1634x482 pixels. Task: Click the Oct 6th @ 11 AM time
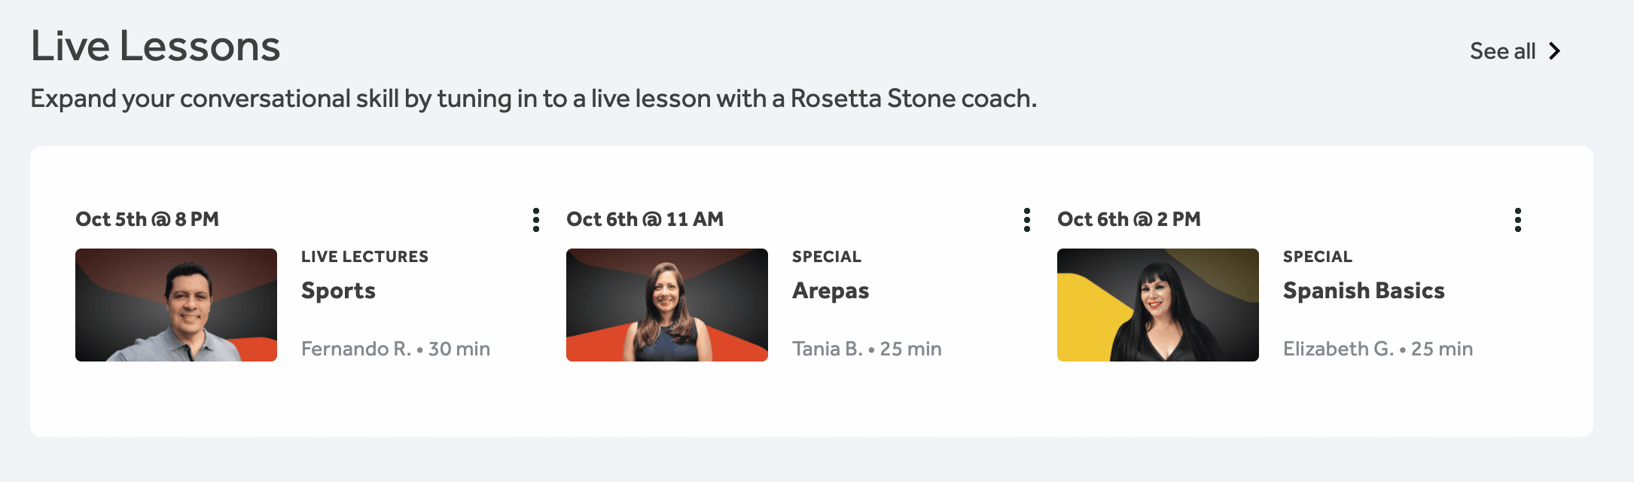[x=645, y=219]
